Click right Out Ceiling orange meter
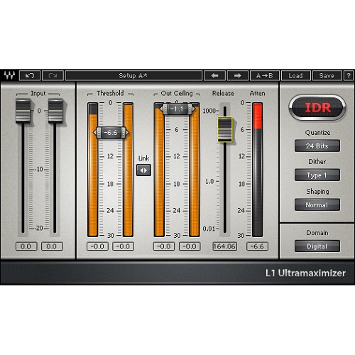The height and width of the screenshot is (355, 355). pyautogui.click(x=195, y=170)
